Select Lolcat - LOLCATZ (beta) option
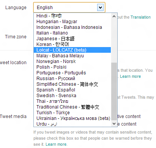 point(72,50)
